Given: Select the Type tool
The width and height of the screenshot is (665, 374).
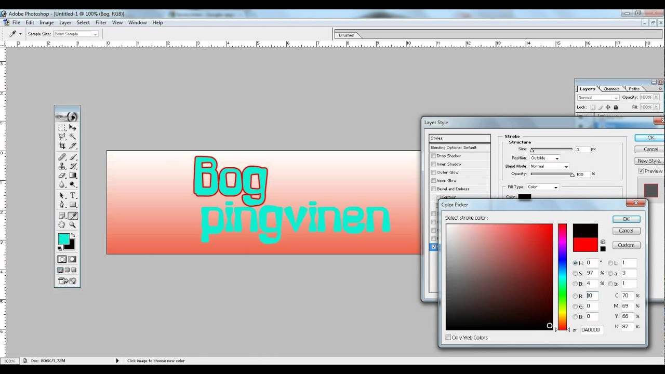Looking at the screenshot, I should coord(73,195).
